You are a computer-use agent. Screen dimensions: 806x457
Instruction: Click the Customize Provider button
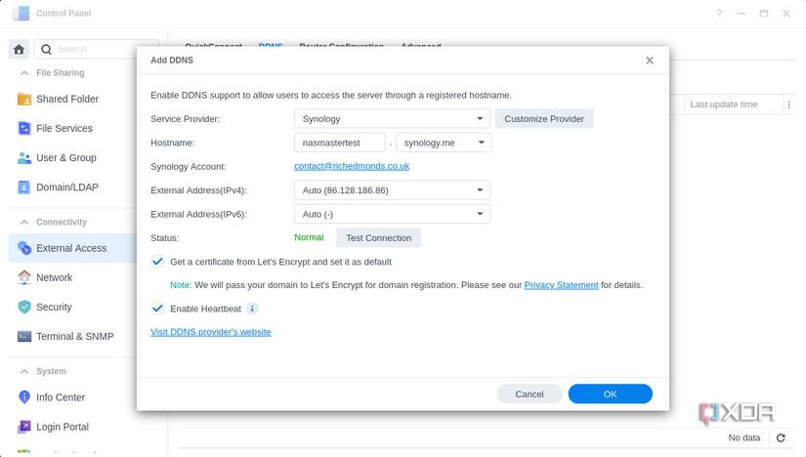(544, 119)
